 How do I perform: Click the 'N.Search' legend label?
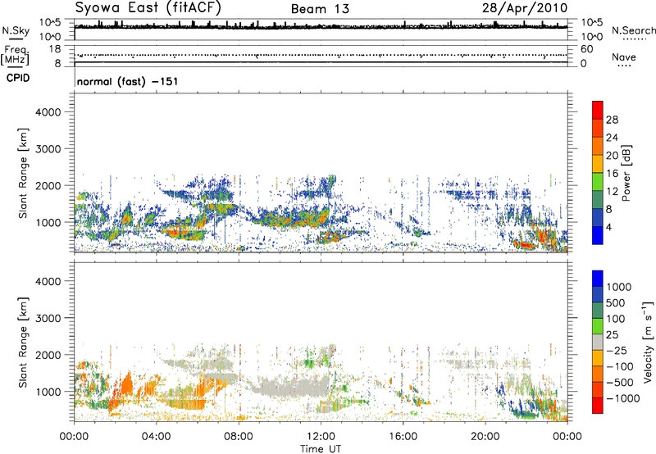[x=634, y=30]
